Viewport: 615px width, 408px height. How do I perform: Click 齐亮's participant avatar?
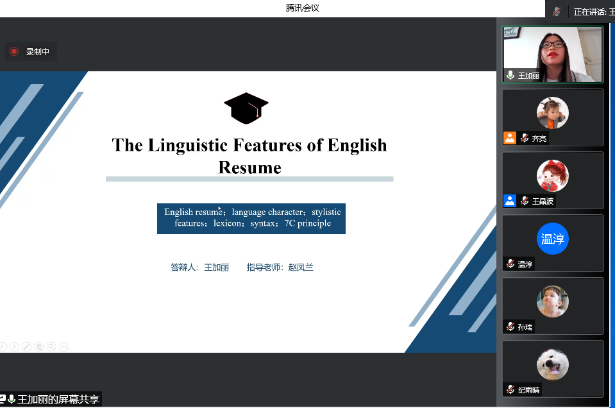coord(552,114)
